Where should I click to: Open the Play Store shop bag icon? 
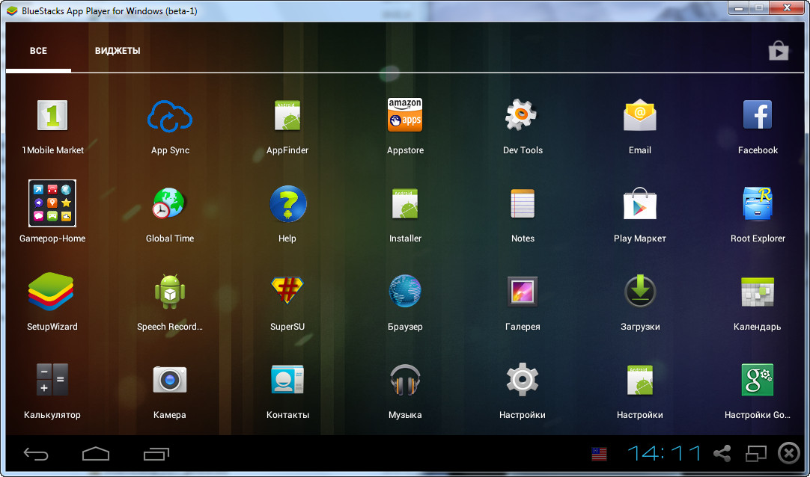tap(779, 51)
